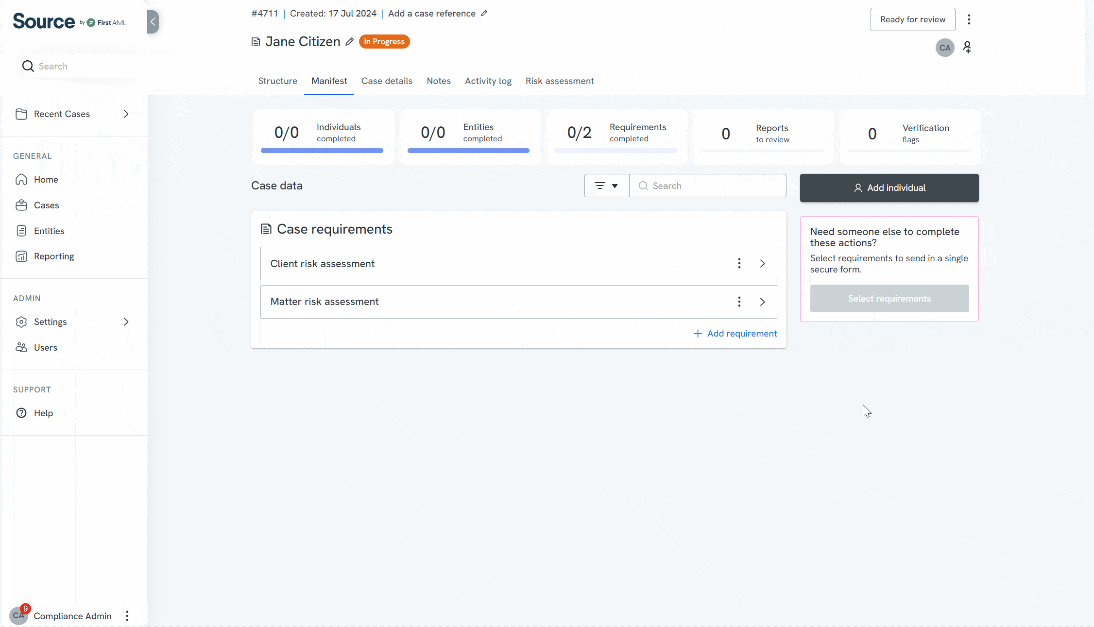Expand the Settings submenu chevron
1094x627 pixels.
126,322
